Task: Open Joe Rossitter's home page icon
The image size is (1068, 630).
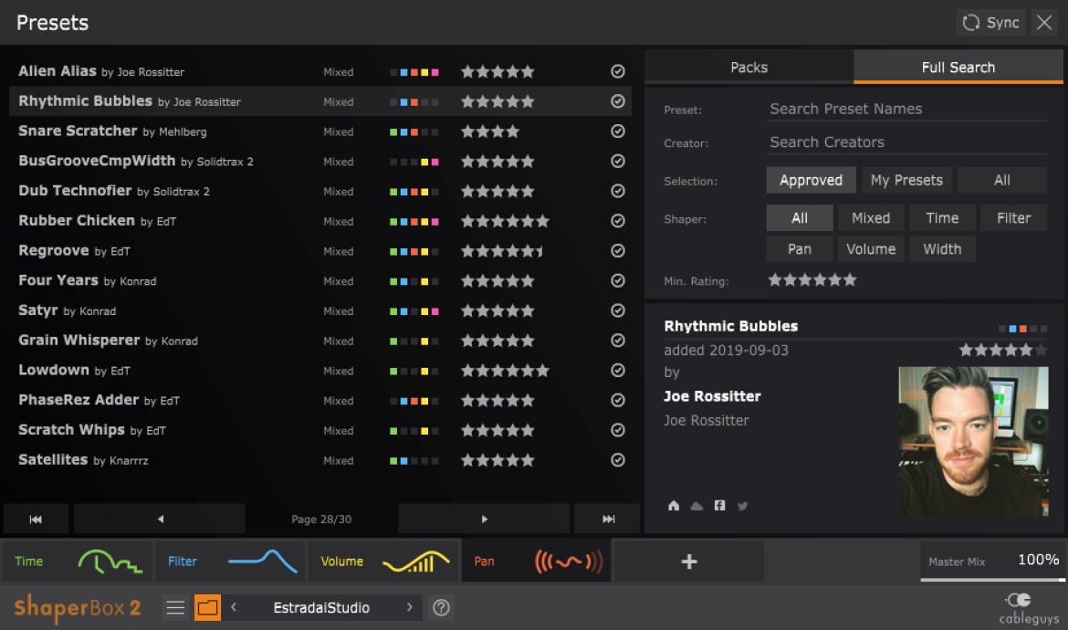Action: pyautogui.click(x=674, y=505)
